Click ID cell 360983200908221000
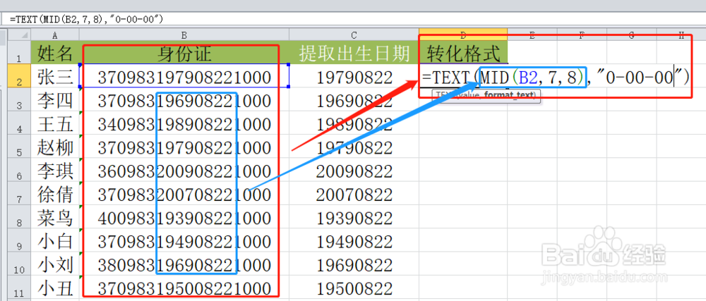Image resolution: width=706 pixels, height=301 pixels. (x=184, y=170)
